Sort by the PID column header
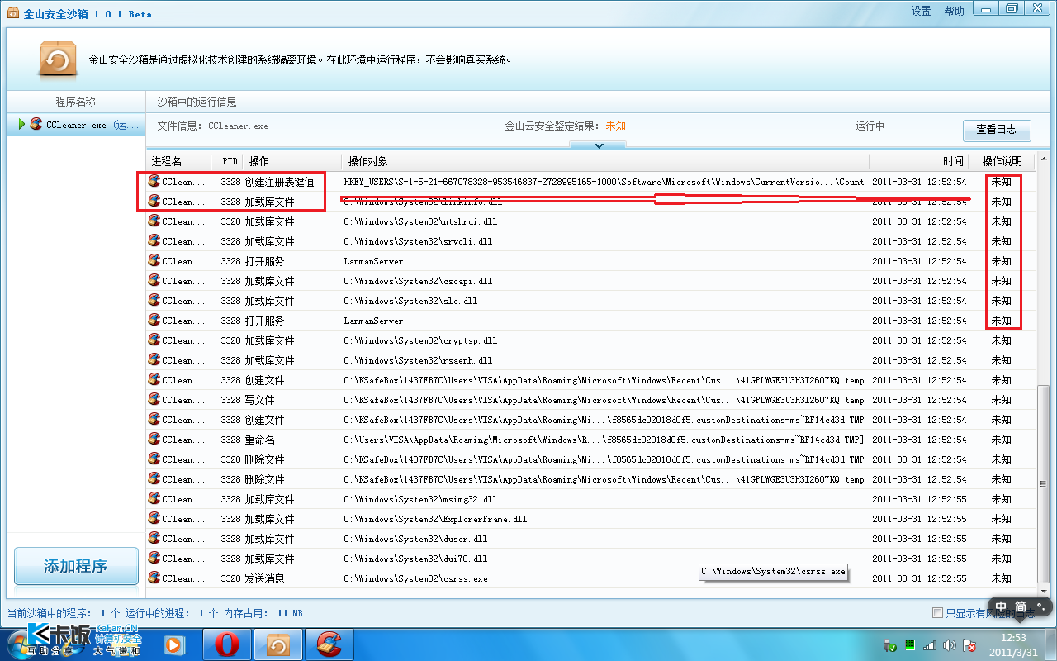The height and width of the screenshot is (661, 1057). [228, 161]
